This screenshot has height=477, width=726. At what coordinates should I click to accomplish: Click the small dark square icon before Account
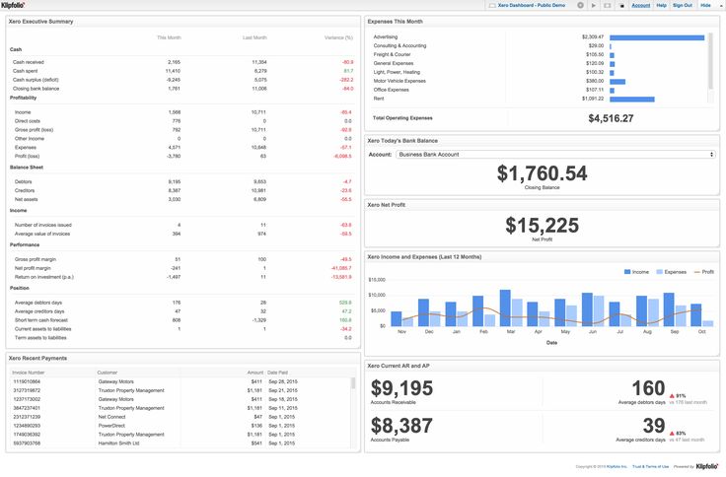point(621,6)
